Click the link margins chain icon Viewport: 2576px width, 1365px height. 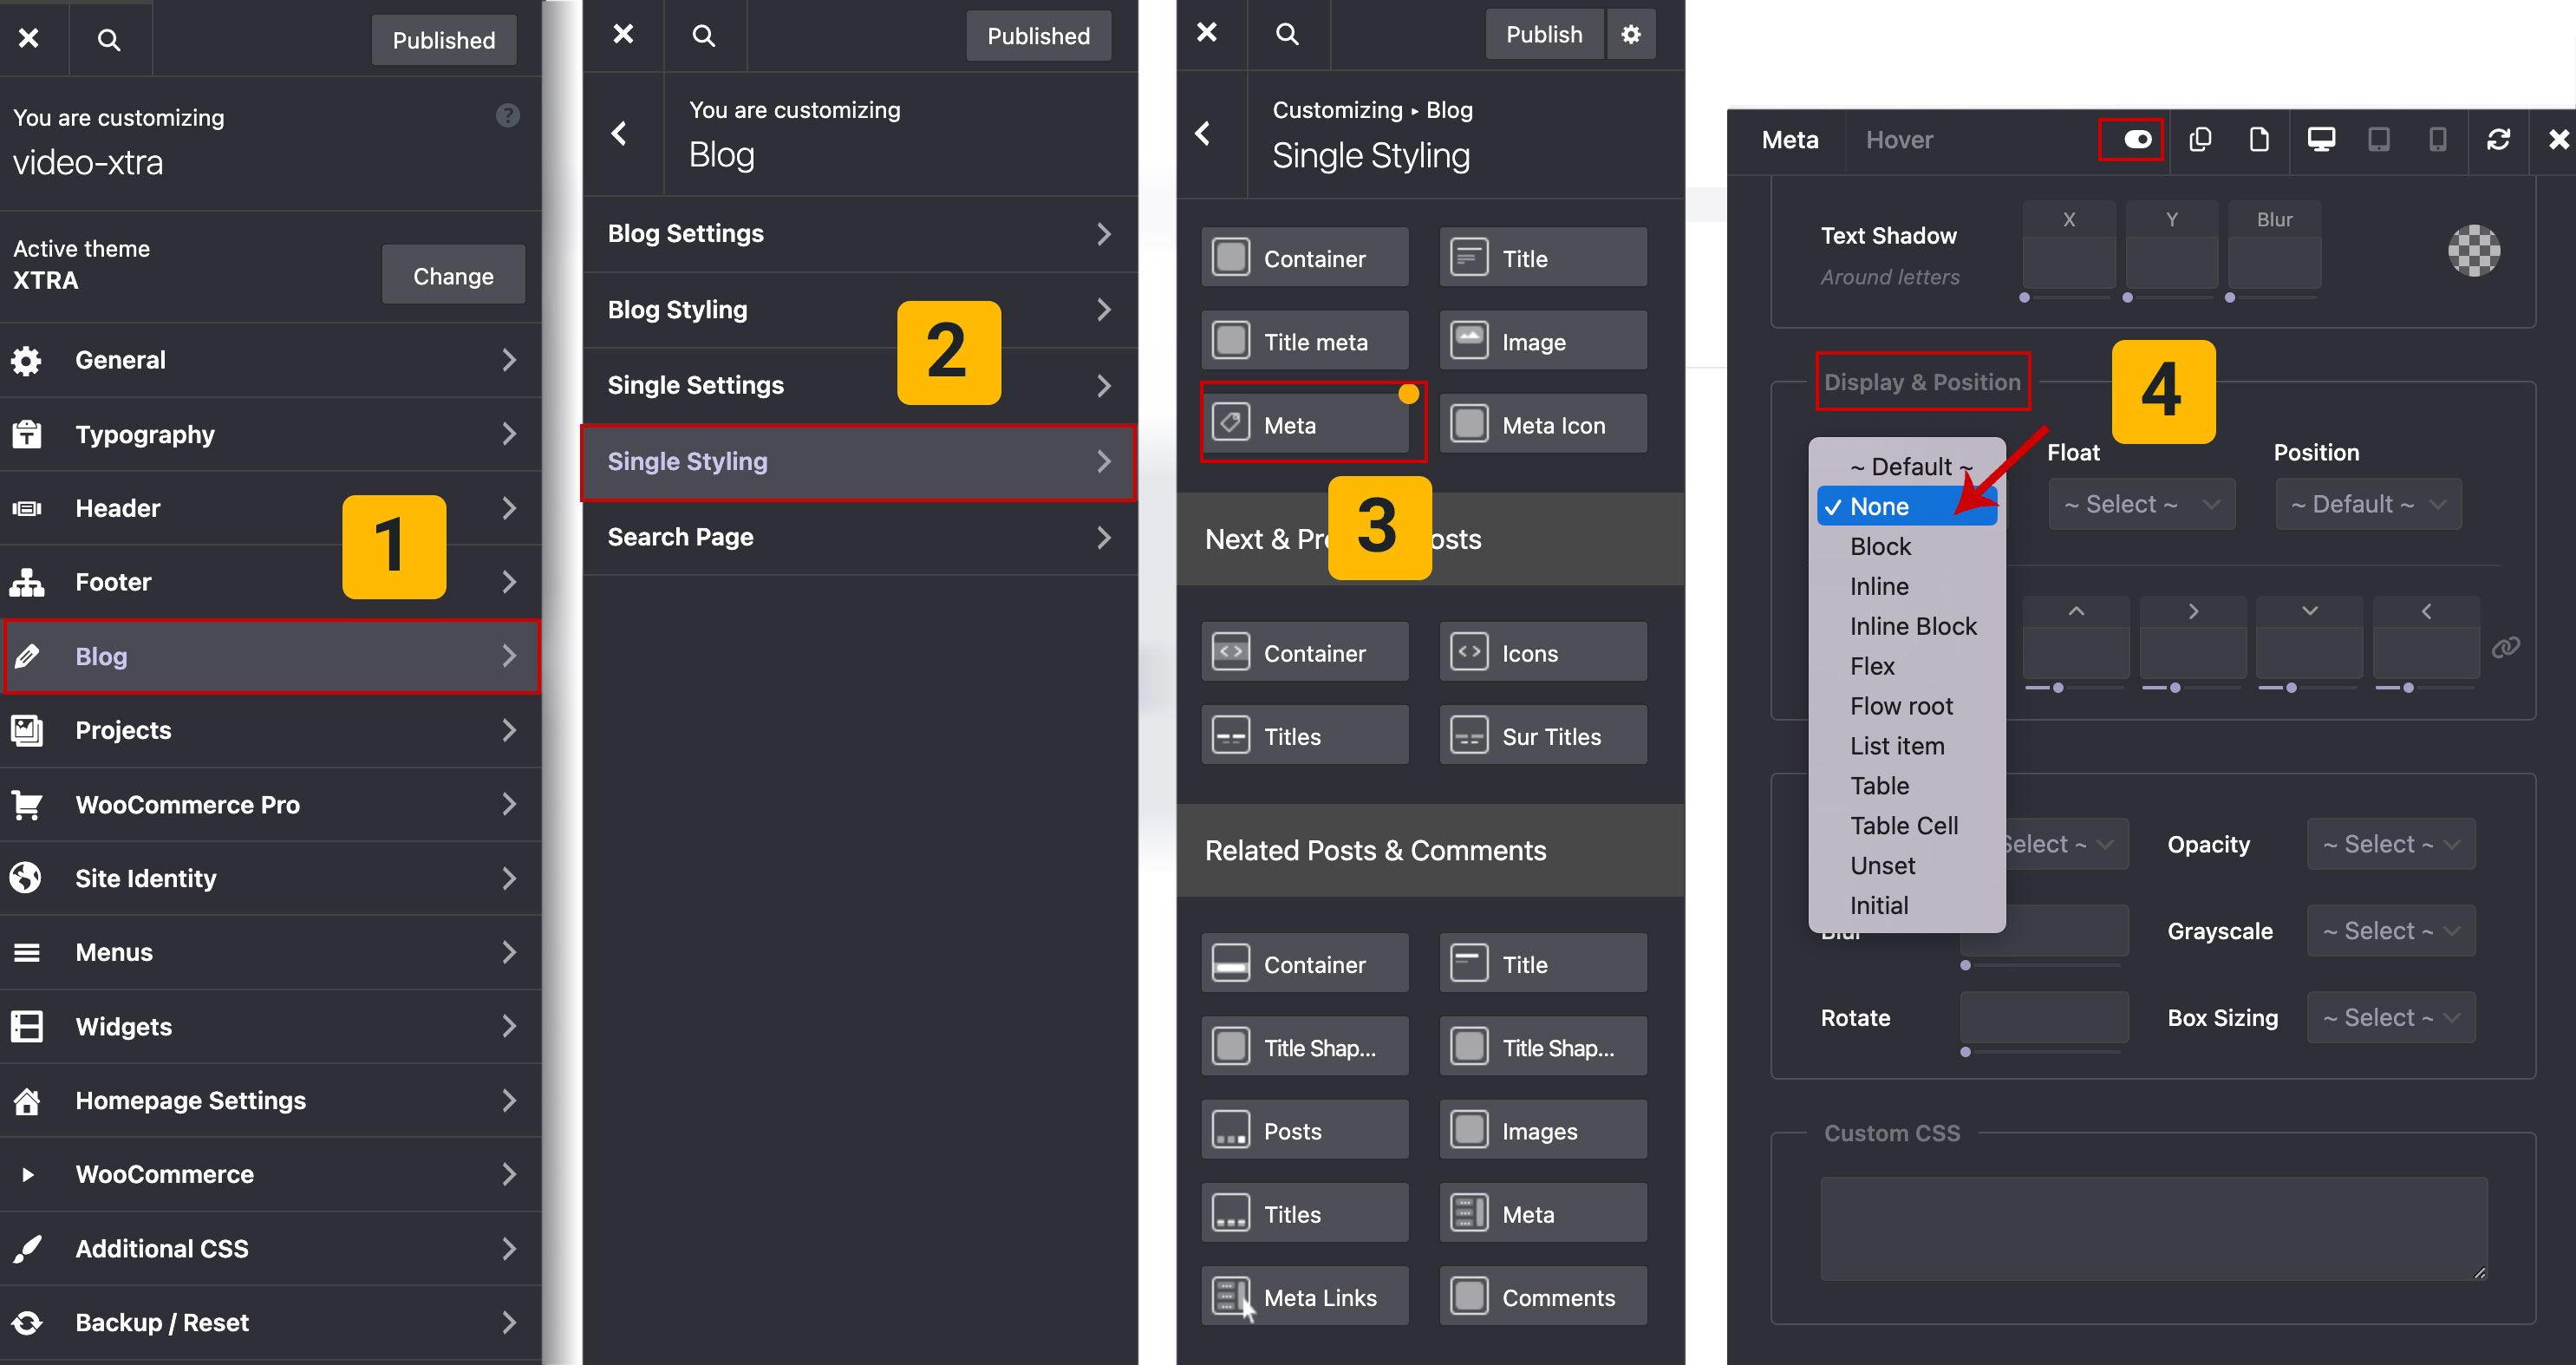click(x=2505, y=648)
